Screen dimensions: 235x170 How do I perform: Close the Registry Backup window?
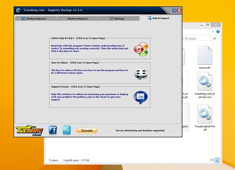(x=179, y=11)
